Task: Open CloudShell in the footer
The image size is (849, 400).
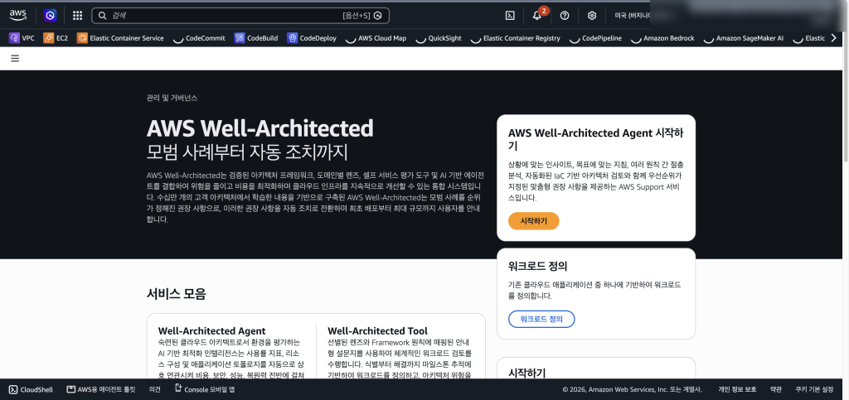Action: tap(31, 389)
